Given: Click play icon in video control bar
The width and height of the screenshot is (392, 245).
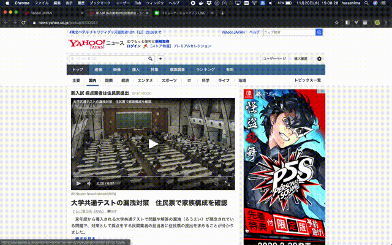Looking at the screenshot, I should pos(78,184).
